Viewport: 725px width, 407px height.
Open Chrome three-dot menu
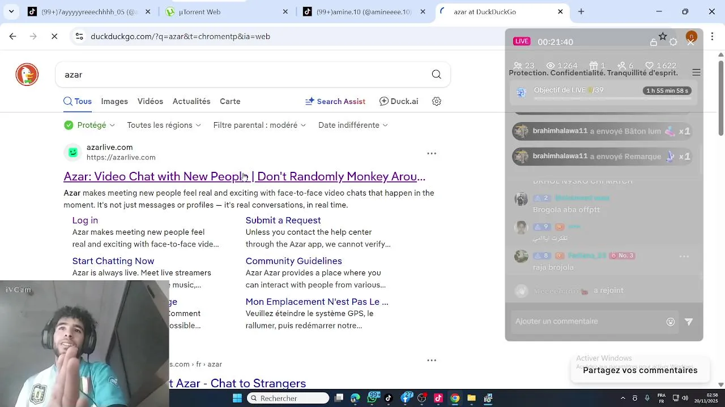click(x=712, y=36)
